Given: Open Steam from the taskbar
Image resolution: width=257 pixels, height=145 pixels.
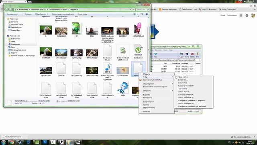Looking at the screenshot, I should (20, 142).
